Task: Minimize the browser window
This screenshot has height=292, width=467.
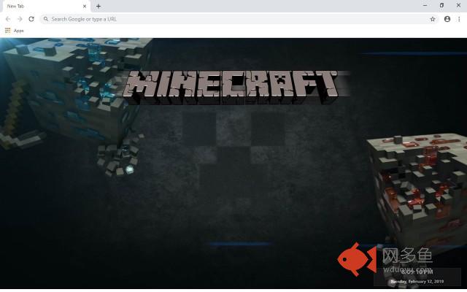Action: tap(425, 5)
